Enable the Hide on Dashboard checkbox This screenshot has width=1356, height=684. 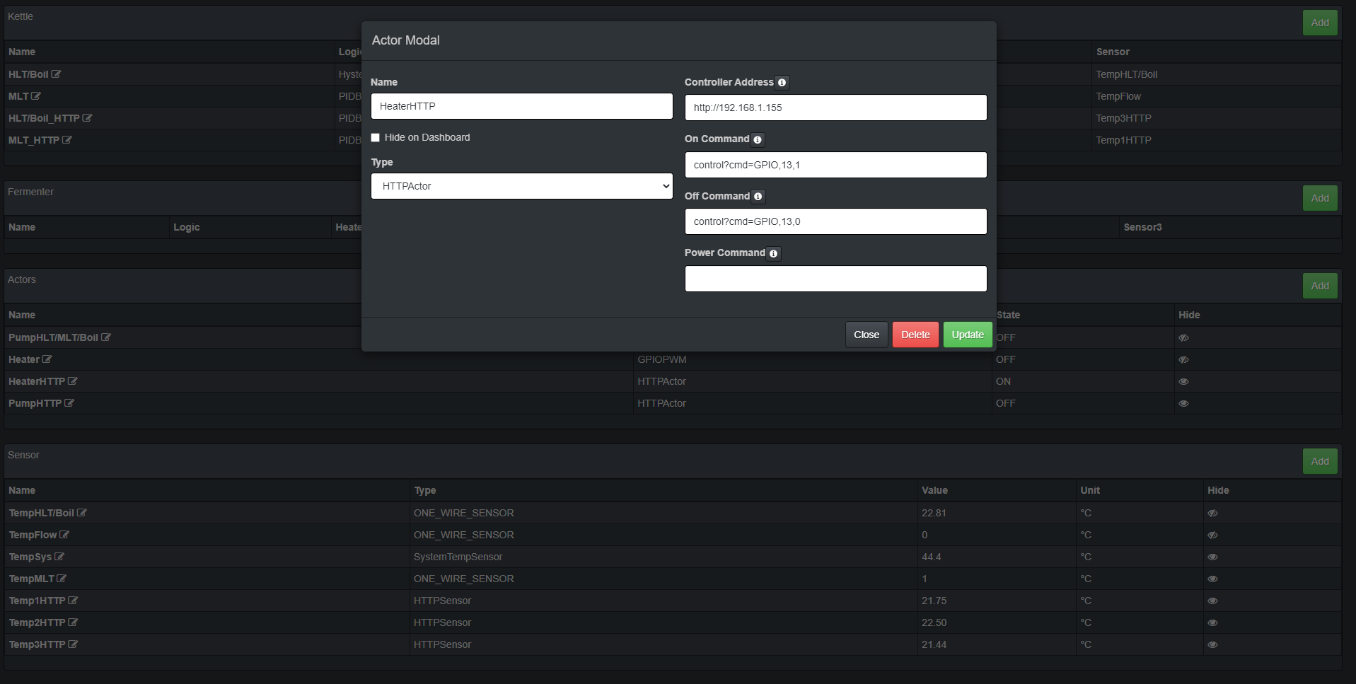click(x=376, y=138)
